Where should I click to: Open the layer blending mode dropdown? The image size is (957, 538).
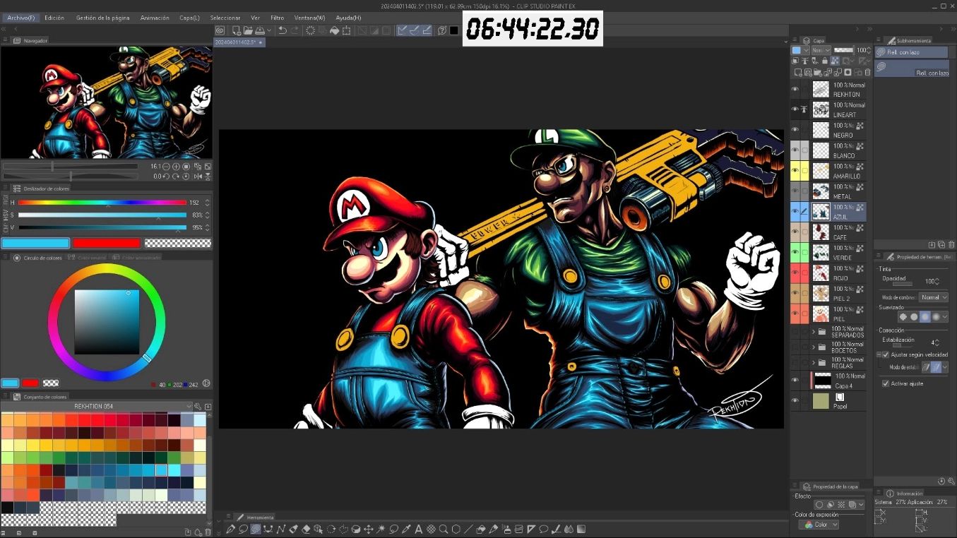pyautogui.click(x=821, y=51)
